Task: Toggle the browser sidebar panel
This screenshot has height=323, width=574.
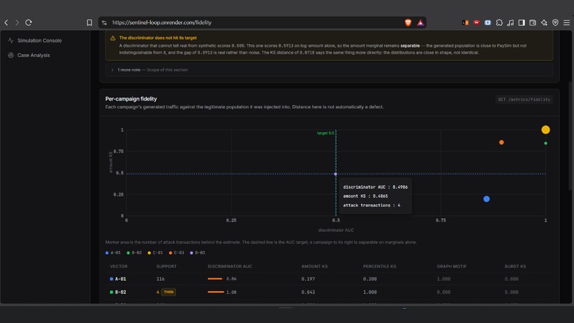Action: (521, 23)
